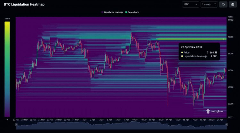
Task: Click the bright yellow liquidation band near 71664
Action: 191,39
